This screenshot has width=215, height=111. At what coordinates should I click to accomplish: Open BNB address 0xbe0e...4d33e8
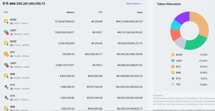coord(21,78)
